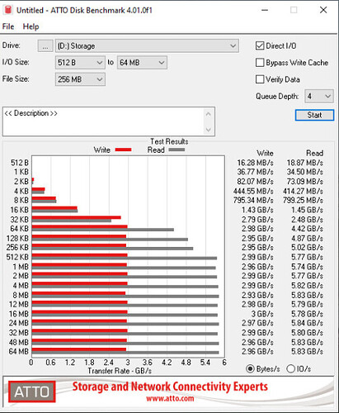Click the Description box scroll down arrow
This screenshot has height=413, width=339.
click(x=209, y=130)
